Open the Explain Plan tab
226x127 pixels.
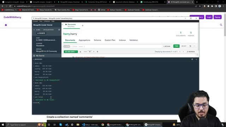pyautogui.click(x=110, y=40)
